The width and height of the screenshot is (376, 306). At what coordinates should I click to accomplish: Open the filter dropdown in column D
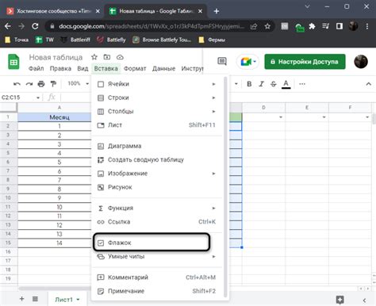click(x=281, y=117)
